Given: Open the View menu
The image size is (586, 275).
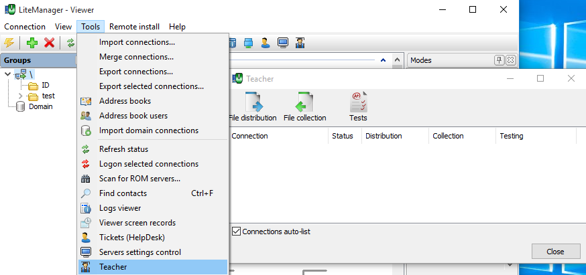Looking at the screenshot, I should (x=63, y=27).
